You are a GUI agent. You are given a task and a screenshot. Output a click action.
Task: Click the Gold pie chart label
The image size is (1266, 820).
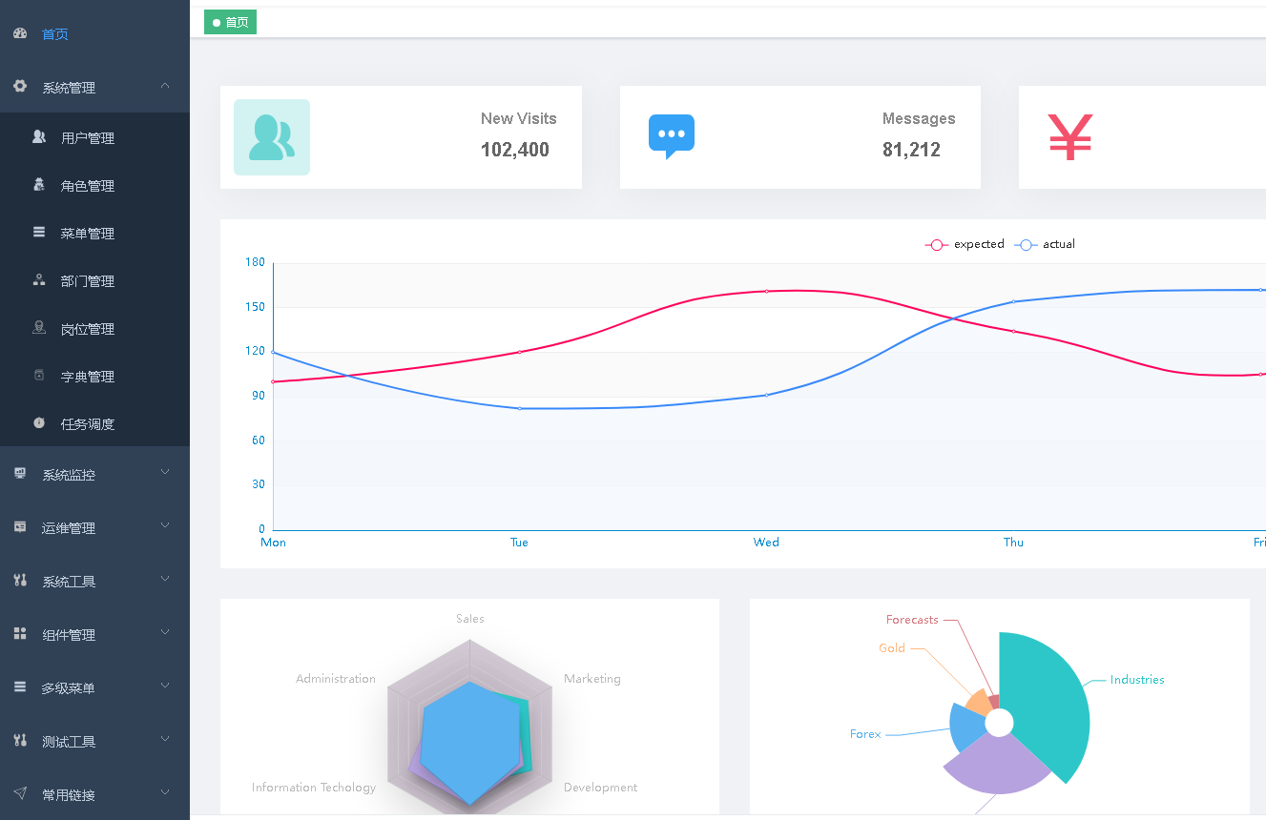(892, 648)
